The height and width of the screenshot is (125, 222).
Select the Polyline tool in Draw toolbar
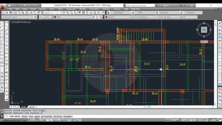[x=2, y=30]
